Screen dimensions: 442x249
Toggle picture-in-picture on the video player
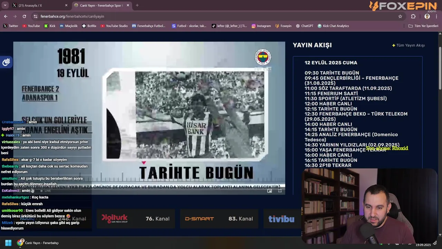[x=270, y=191]
